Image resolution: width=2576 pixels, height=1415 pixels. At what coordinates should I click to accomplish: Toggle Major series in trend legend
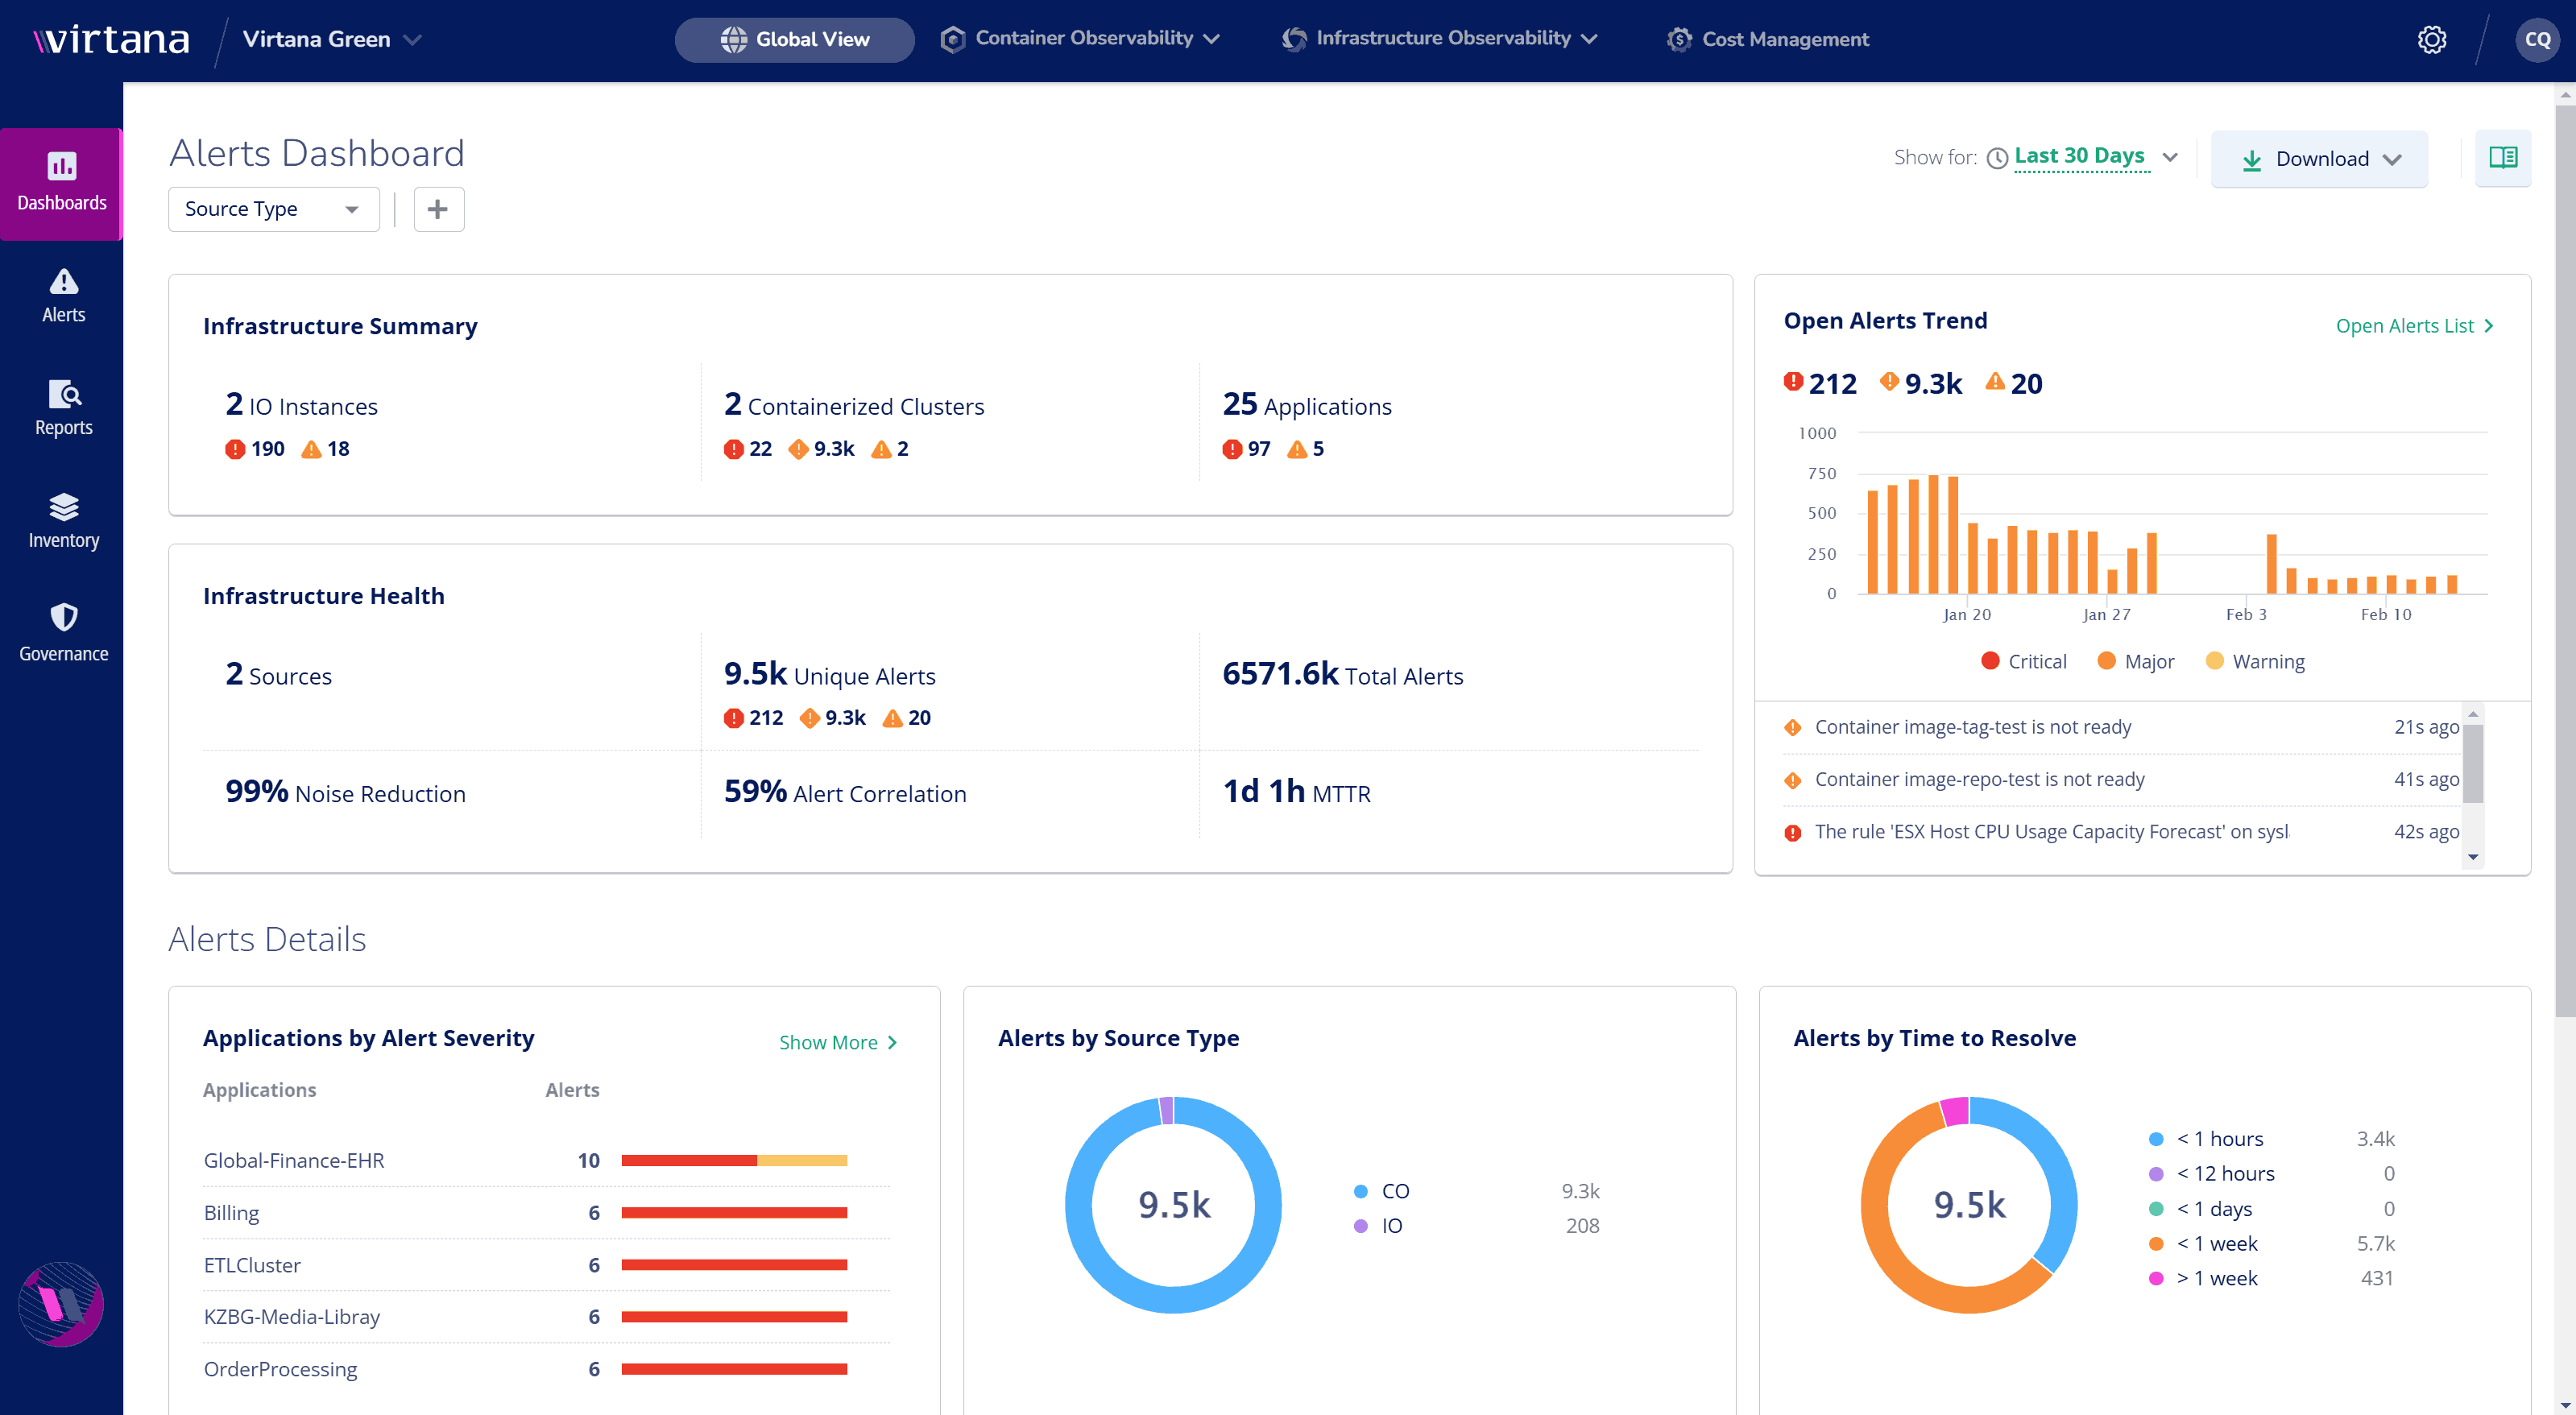pyautogui.click(x=2136, y=661)
